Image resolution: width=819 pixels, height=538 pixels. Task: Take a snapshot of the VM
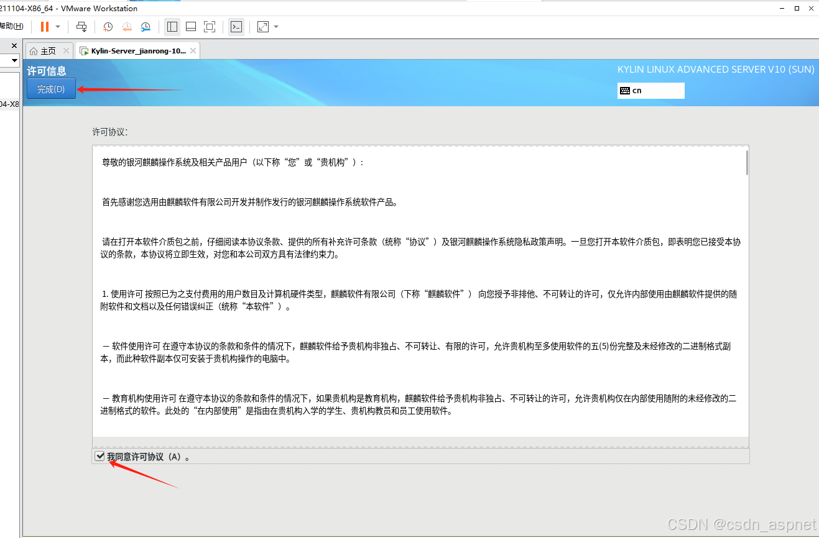point(108,27)
